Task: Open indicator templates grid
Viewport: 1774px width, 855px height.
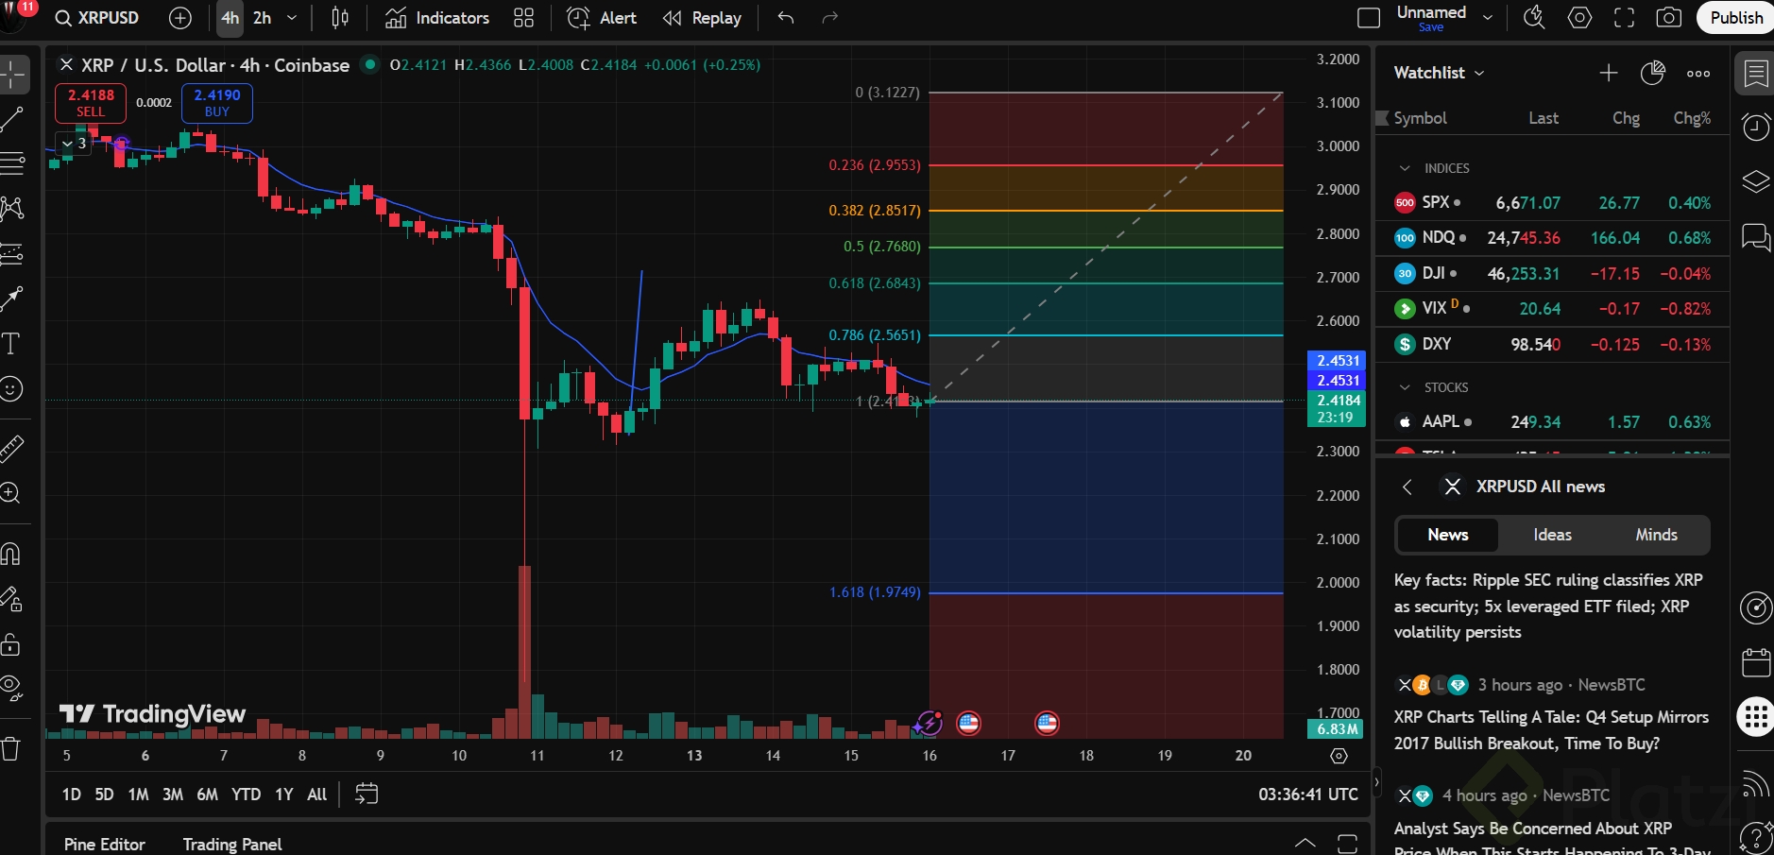Action: (523, 18)
